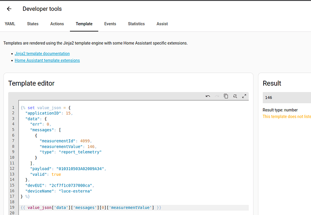Click the "deviceName": "luce-esterna" line
The width and height of the screenshot is (311, 215).
point(59,191)
